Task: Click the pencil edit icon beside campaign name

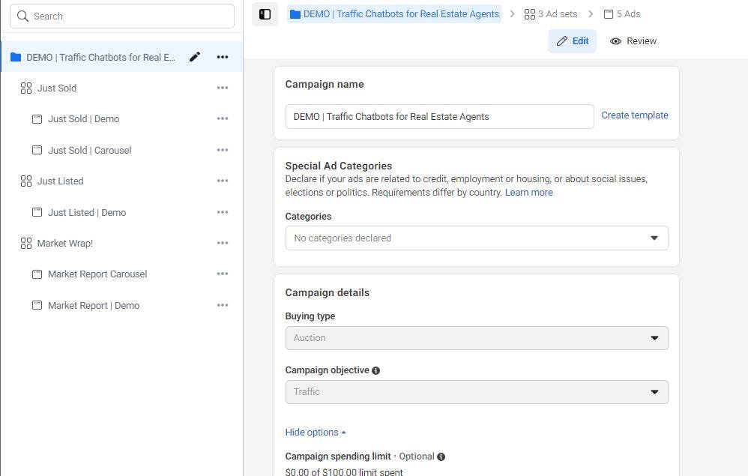Action: pyautogui.click(x=195, y=57)
